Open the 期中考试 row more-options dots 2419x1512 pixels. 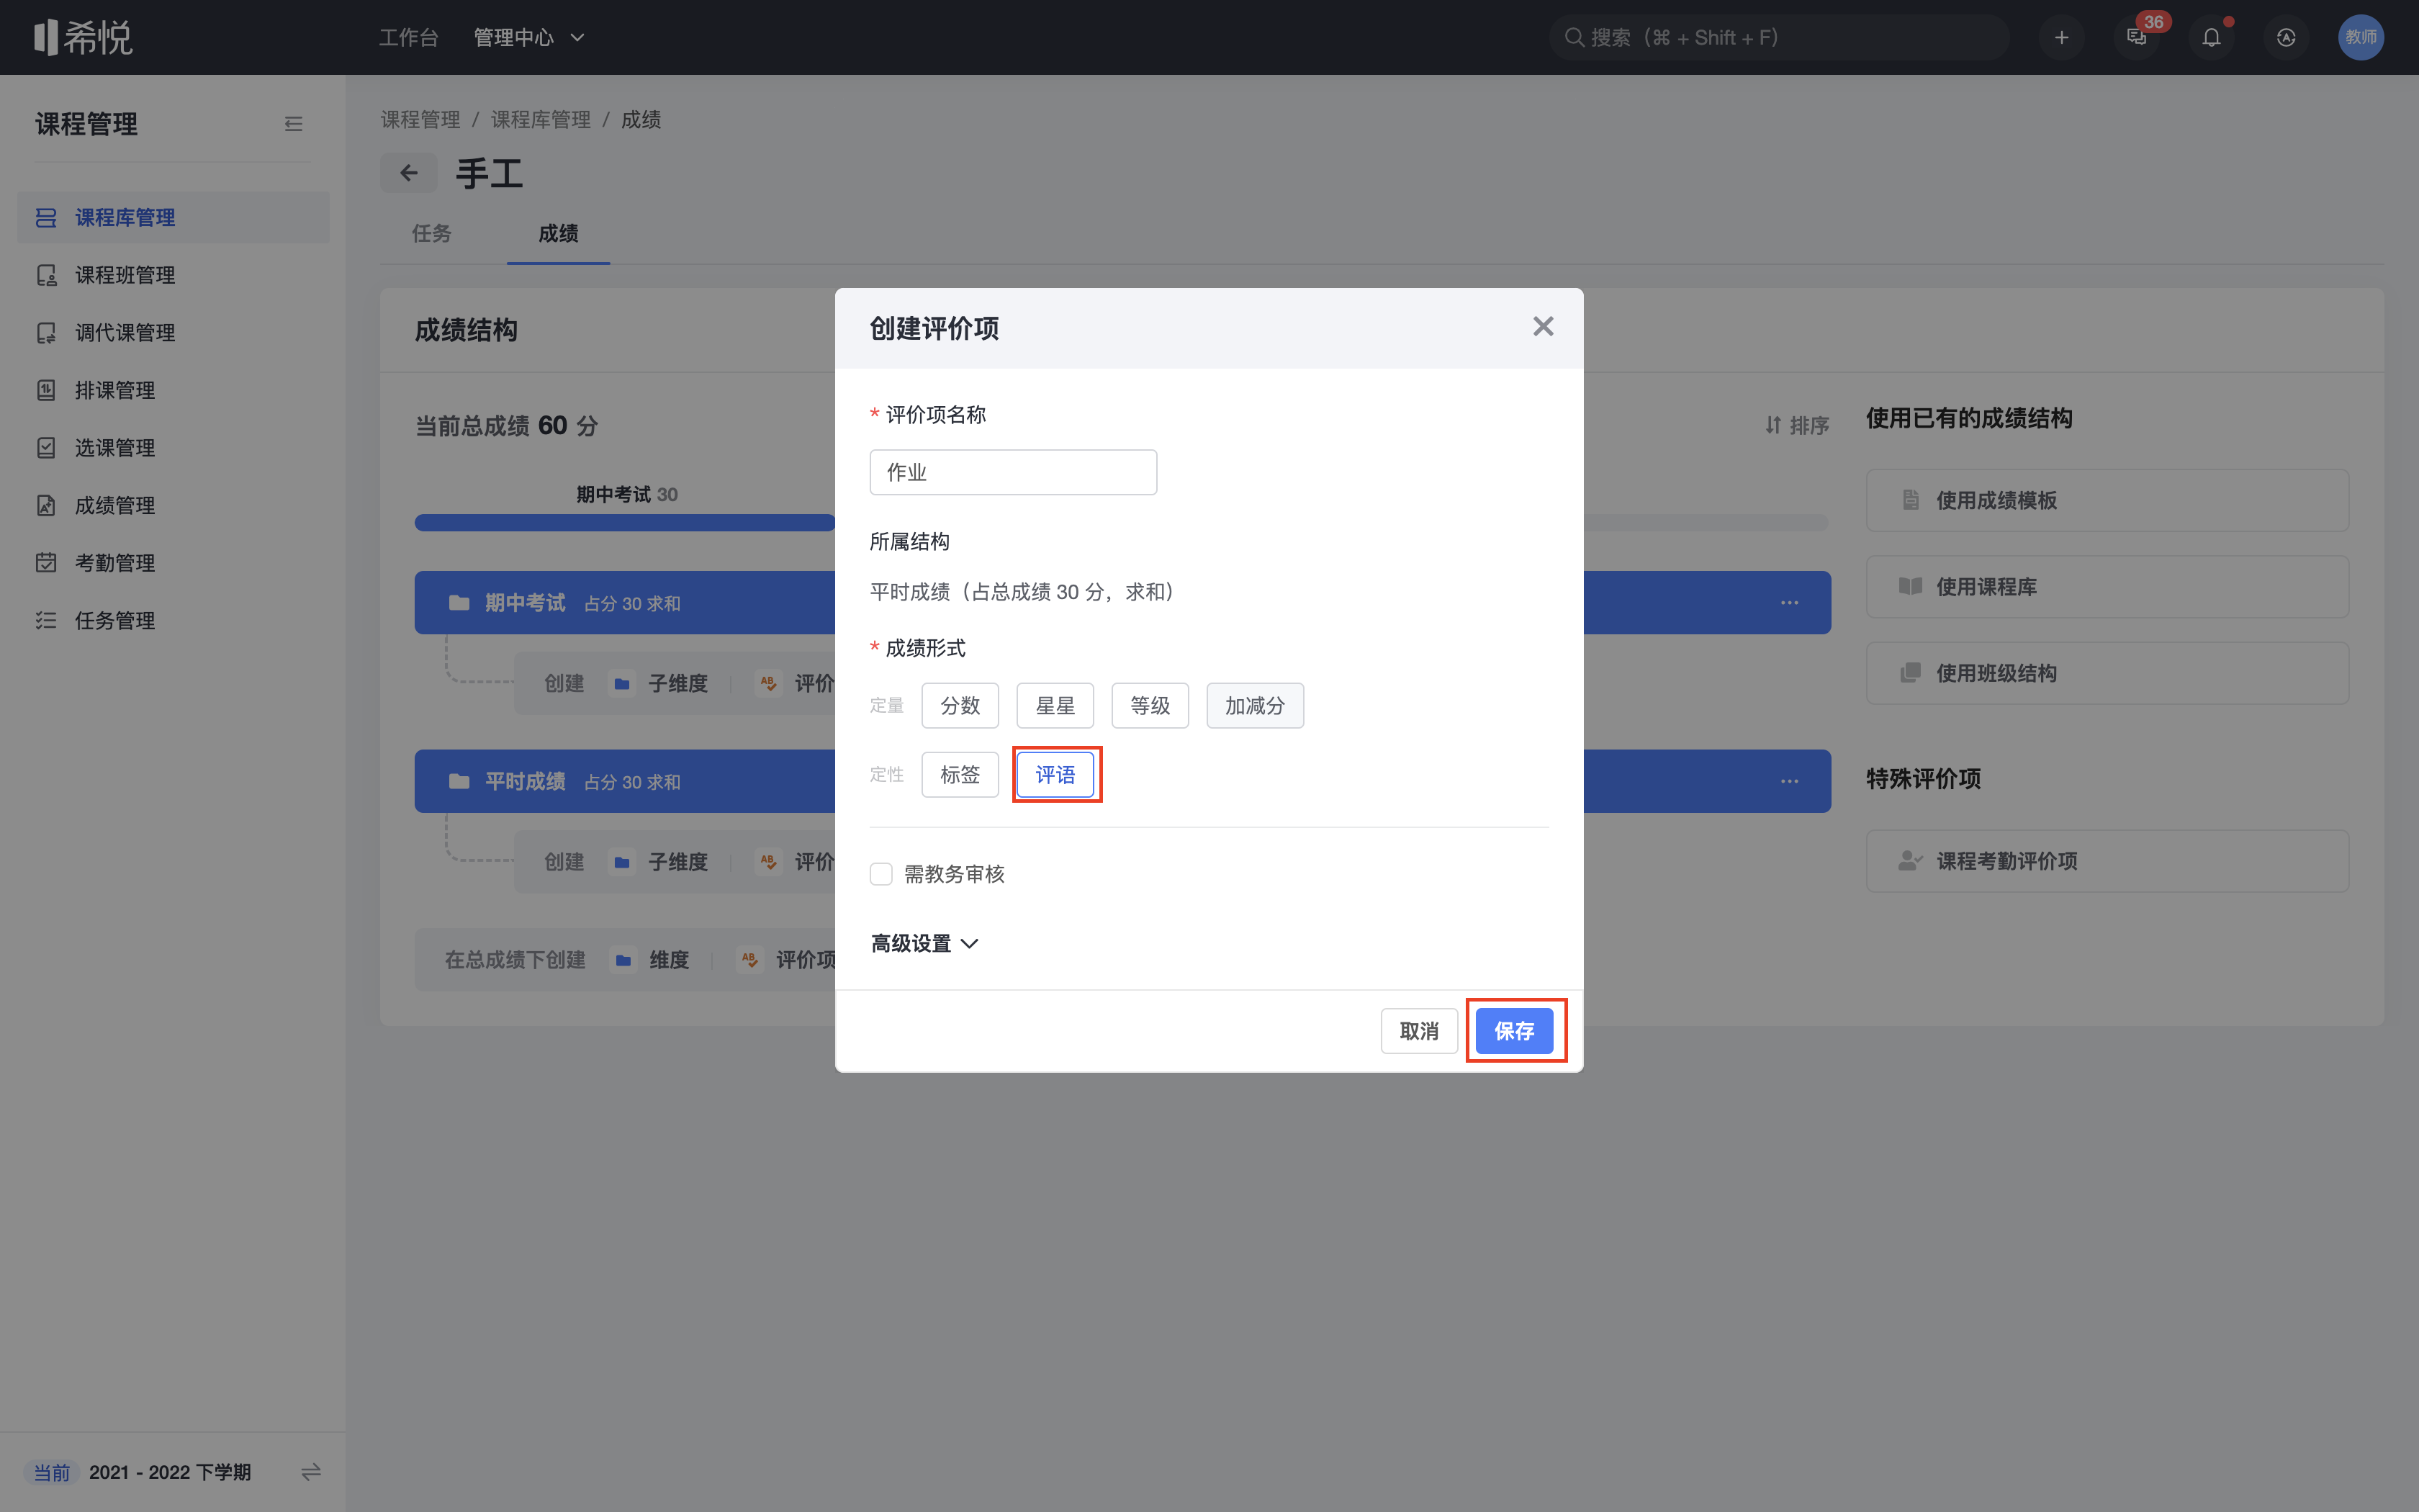[x=1789, y=603]
